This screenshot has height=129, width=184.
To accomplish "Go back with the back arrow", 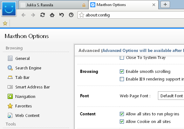I will coord(24,15).
